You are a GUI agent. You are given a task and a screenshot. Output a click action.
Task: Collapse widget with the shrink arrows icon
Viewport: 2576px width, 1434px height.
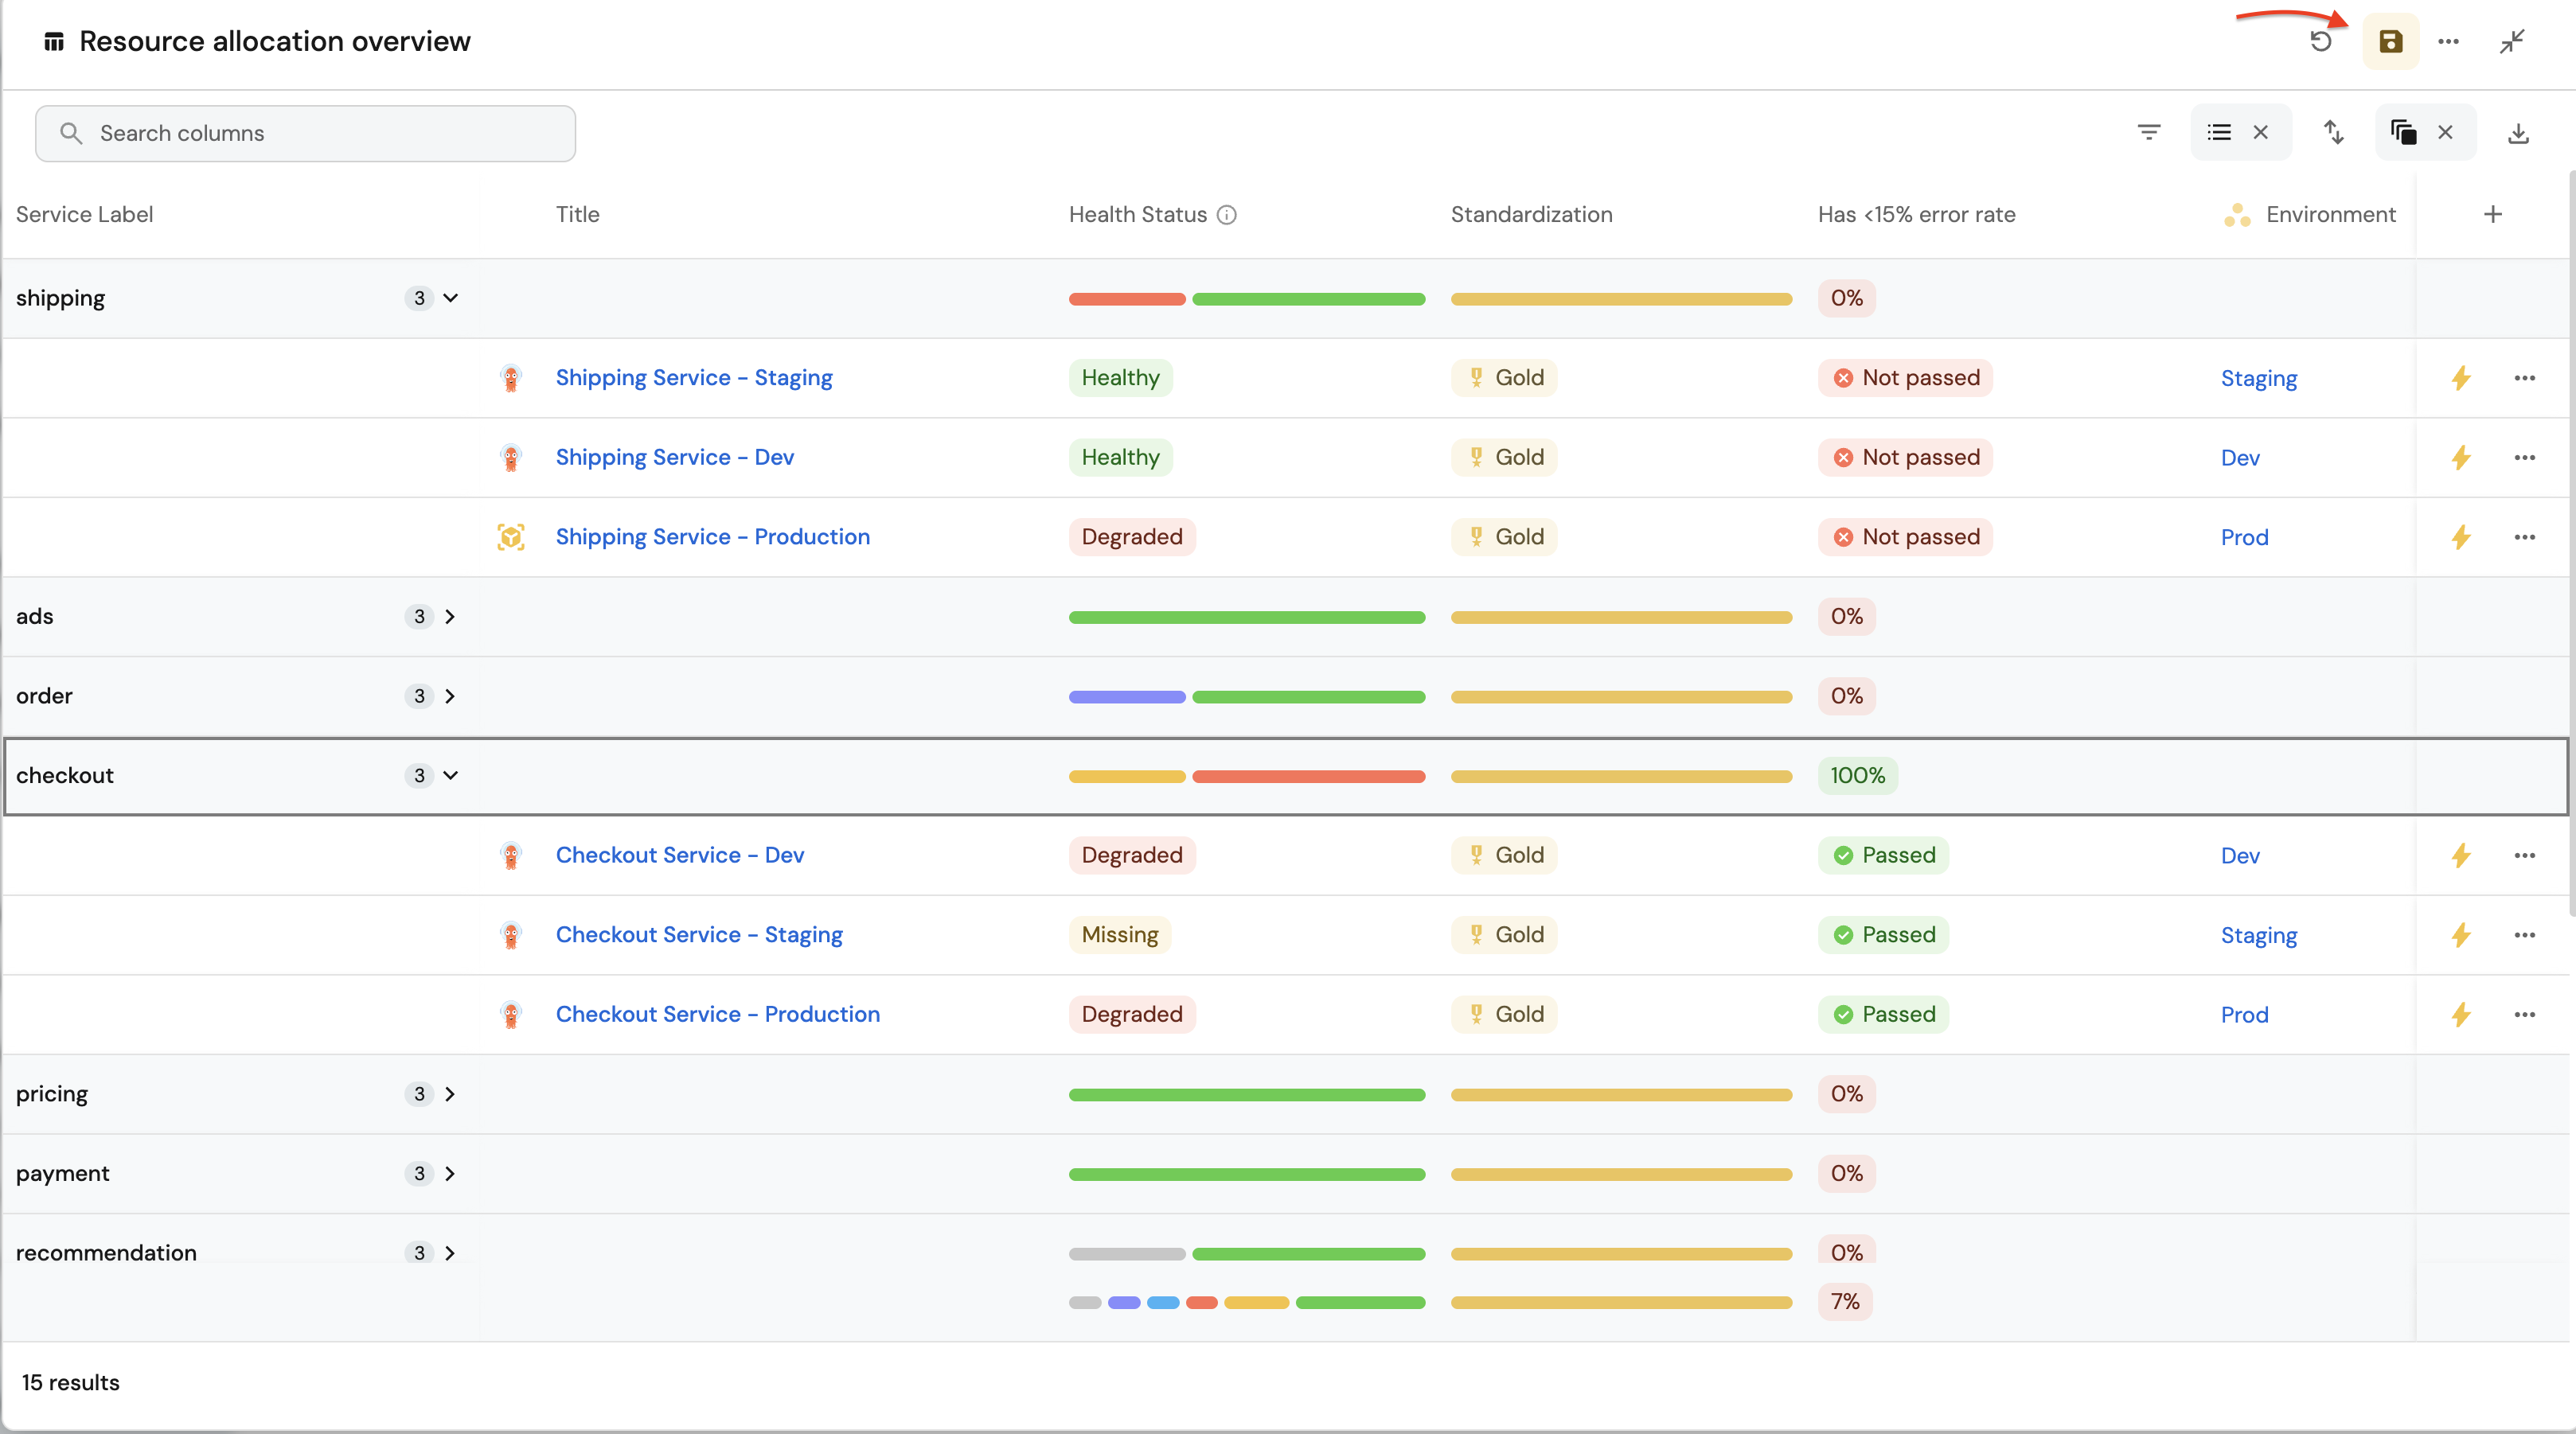tap(2512, 41)
